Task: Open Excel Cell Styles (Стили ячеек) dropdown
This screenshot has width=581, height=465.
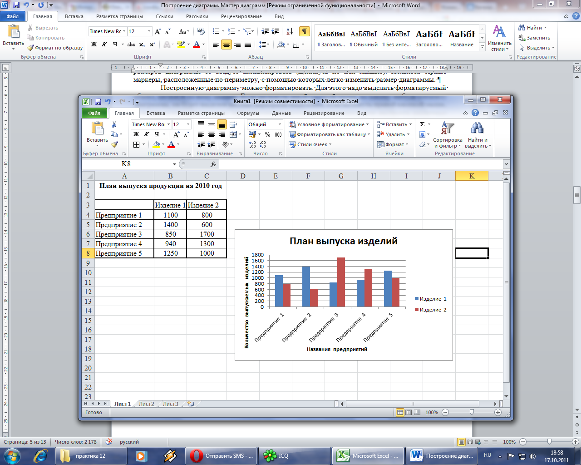Action: coord(310,144)
